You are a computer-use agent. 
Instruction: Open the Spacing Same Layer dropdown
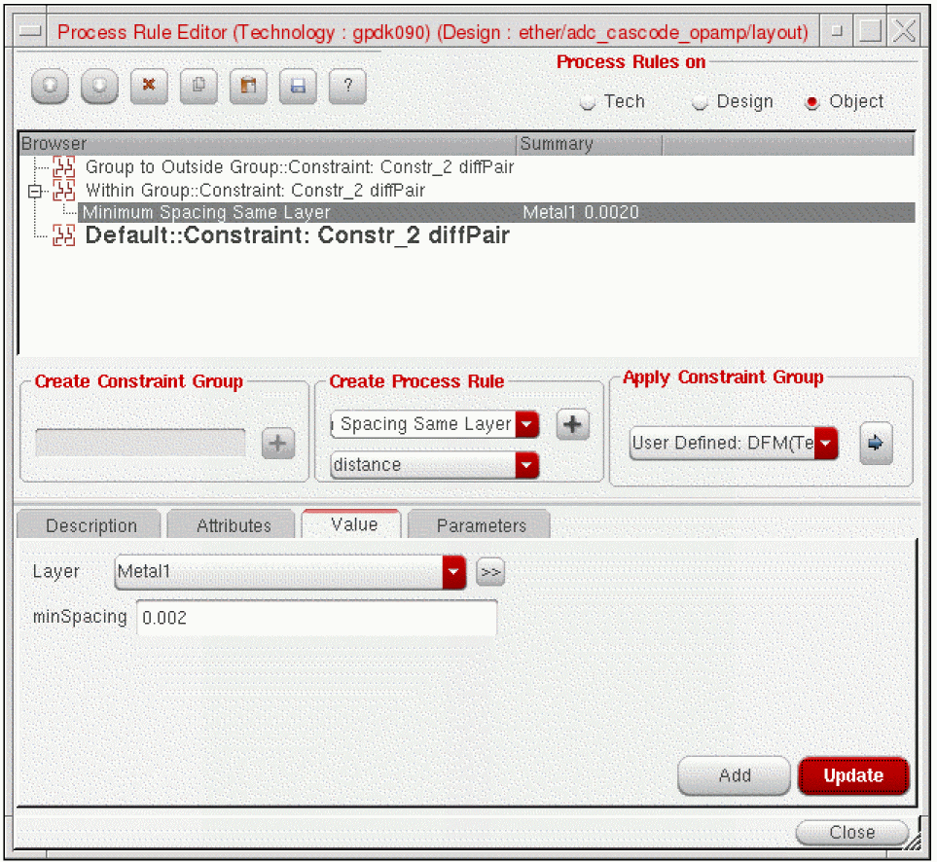[x=526, y=425]
